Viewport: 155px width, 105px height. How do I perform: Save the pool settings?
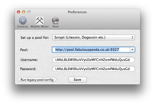(77, 79)
